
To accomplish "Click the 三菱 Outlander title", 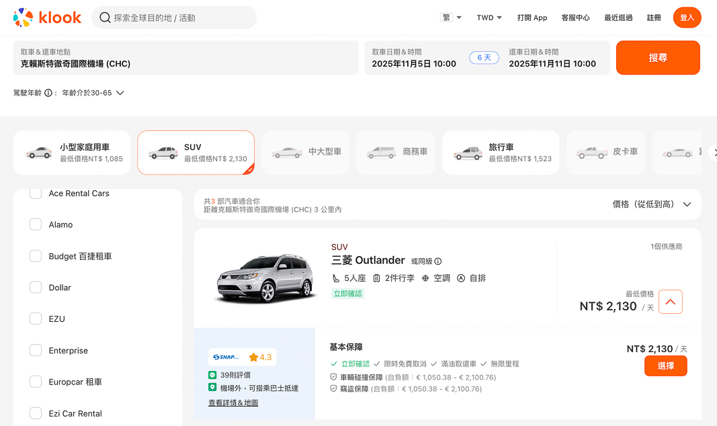I will 368,260.
